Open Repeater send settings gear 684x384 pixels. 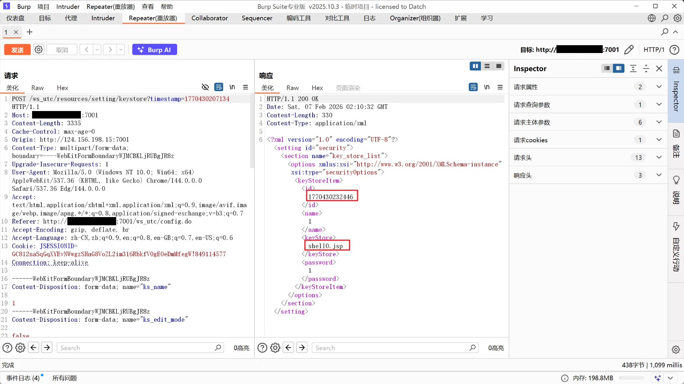click(38, 49)
